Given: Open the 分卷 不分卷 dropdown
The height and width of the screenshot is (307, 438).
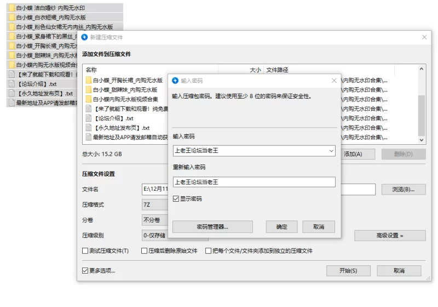Looking at the screenshot, I should 155,220.
